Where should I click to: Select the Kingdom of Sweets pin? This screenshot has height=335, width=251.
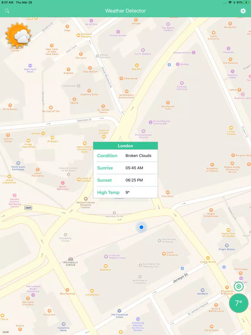212,165
